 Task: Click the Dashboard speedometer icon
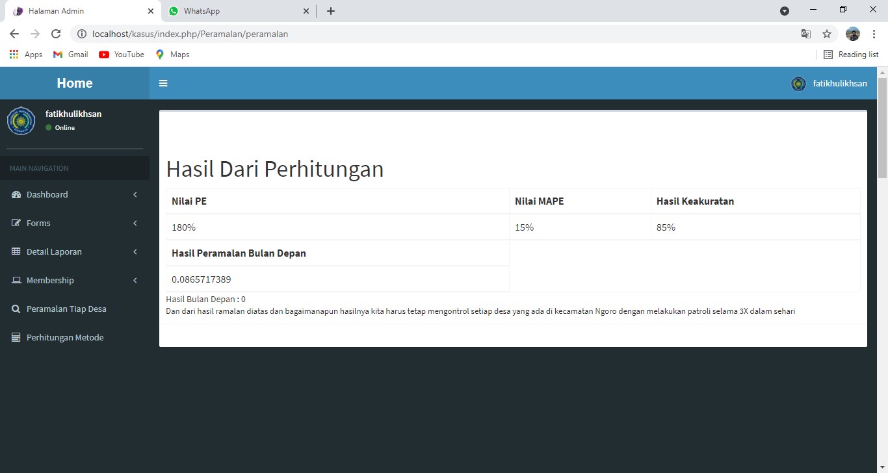click(x=16, y=195)
